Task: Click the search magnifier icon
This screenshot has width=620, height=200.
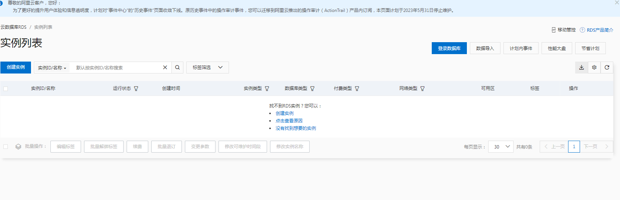Action: pos(177,68)
